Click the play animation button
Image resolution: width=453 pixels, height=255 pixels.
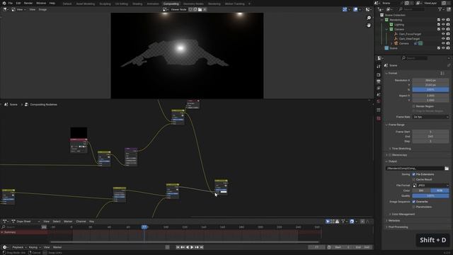[192, 247]
